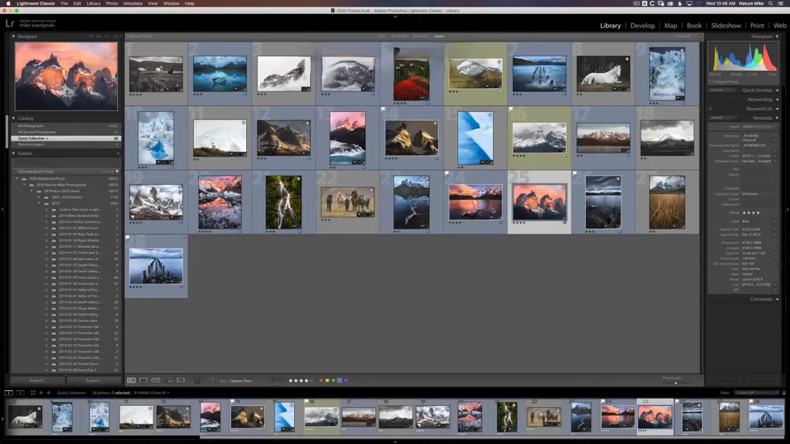Open the grid overlay icon near the filmstrip
Viewport: 790px width, 444px height.
(x=33, y=393)
